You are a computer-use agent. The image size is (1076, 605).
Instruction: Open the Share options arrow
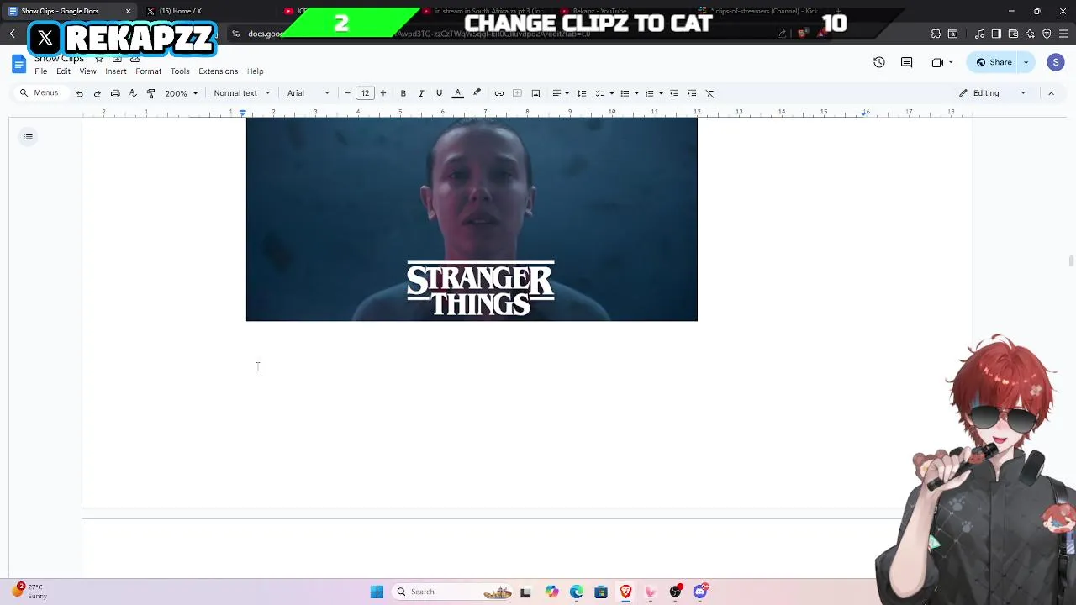pos(1026,62)
